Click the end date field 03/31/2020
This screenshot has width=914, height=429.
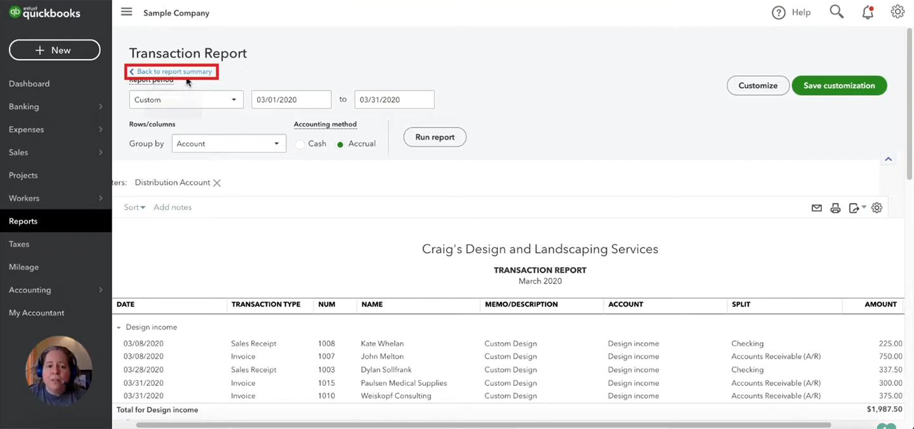coord(394,100)
